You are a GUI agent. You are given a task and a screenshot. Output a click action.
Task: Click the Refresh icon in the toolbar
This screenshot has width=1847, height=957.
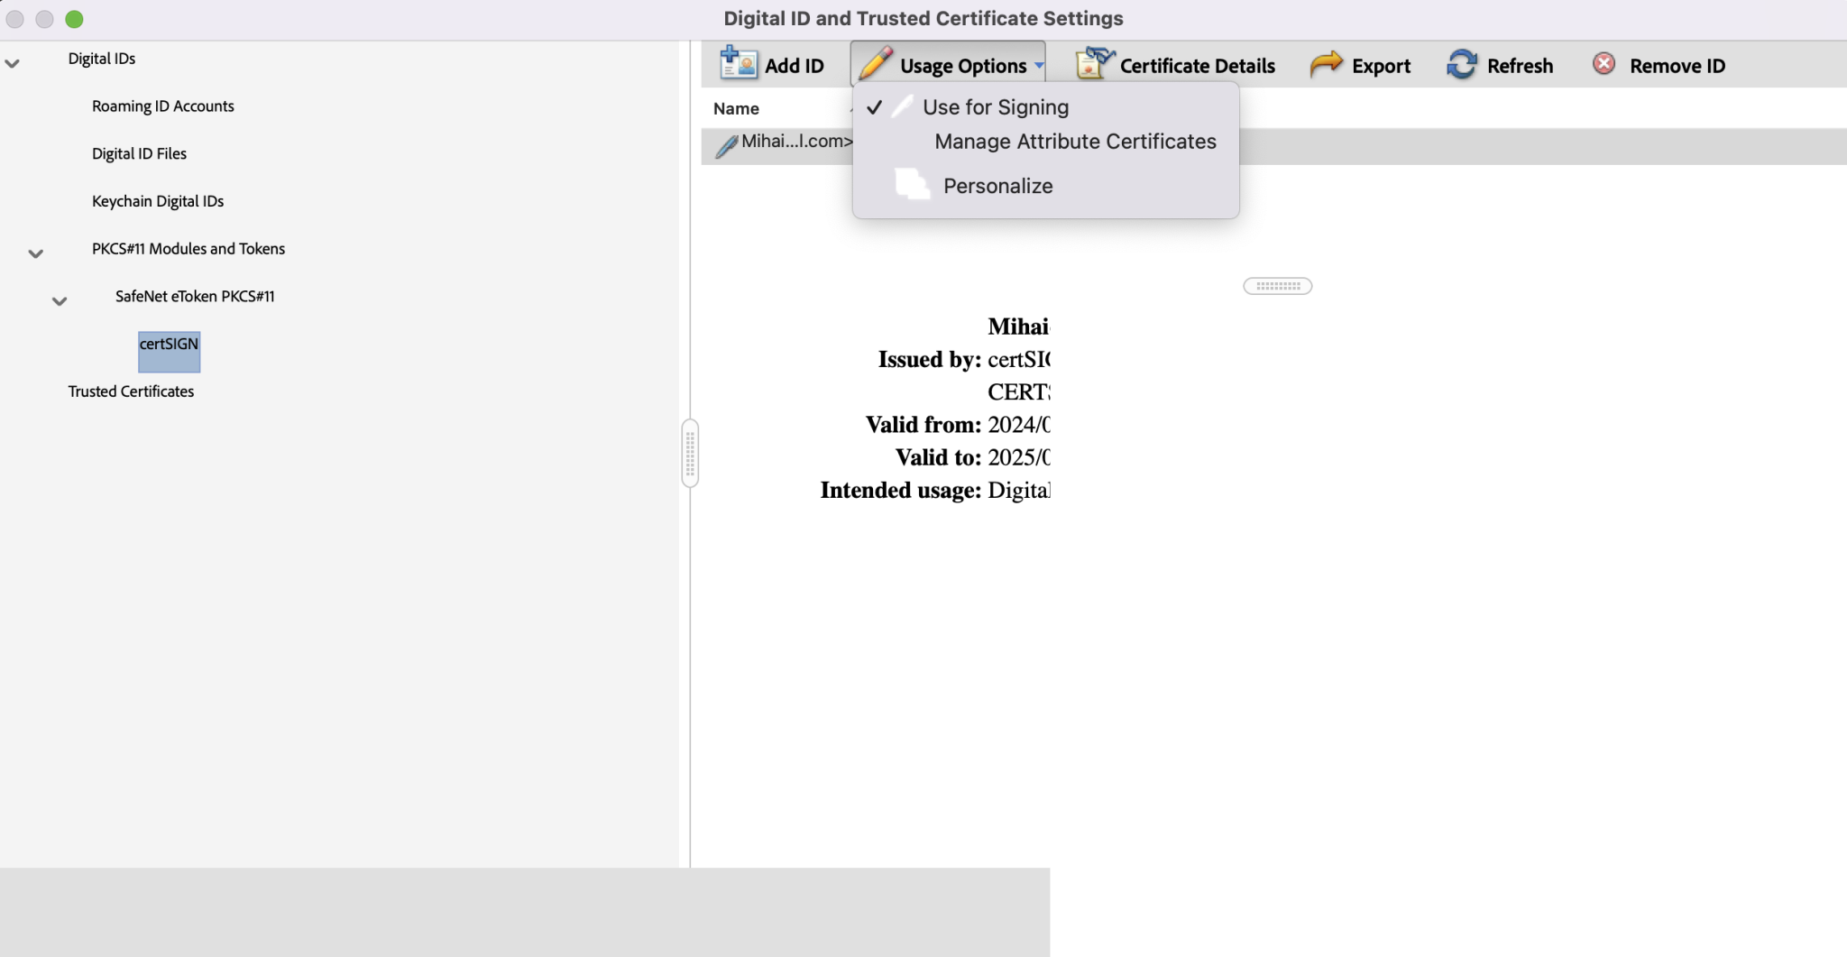[1462, 64]
